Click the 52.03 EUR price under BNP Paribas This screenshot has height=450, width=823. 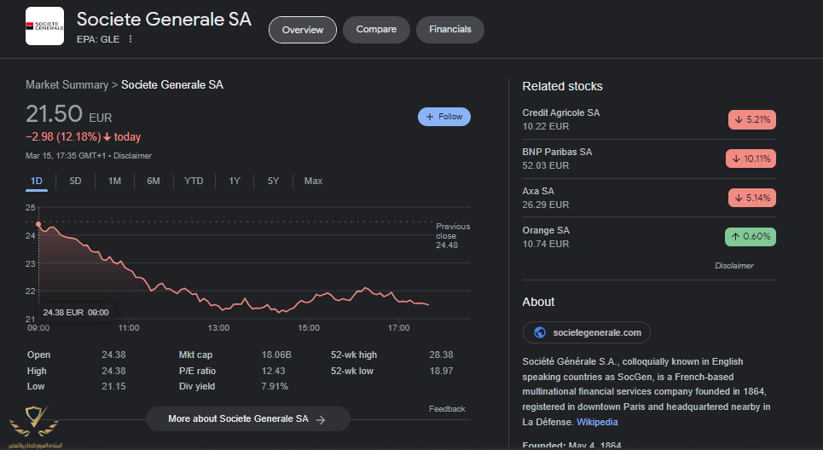point(545,165)
